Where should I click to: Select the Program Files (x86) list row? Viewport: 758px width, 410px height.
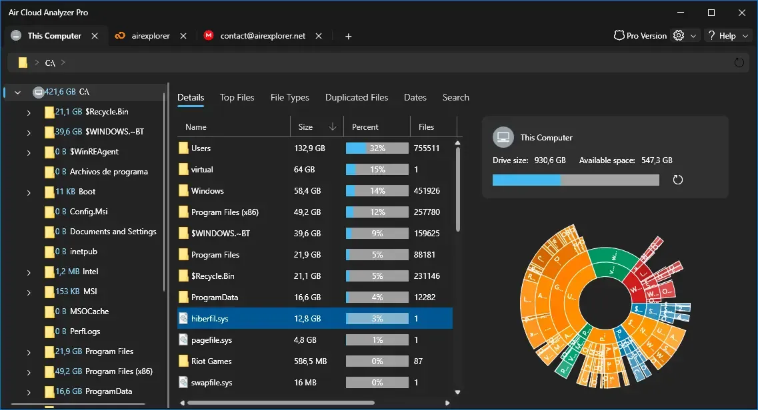315,212
